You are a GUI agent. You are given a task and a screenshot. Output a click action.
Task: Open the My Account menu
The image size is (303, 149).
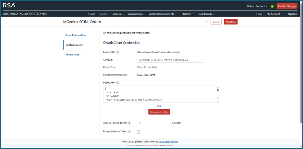pos(274,14)
